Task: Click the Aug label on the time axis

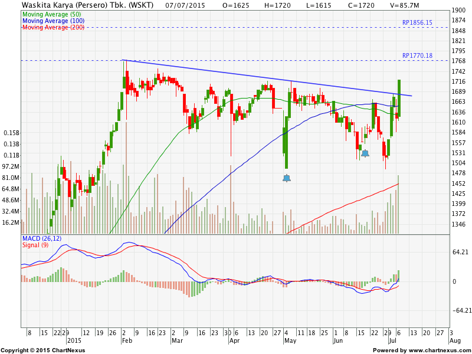Action: (455, 341)
